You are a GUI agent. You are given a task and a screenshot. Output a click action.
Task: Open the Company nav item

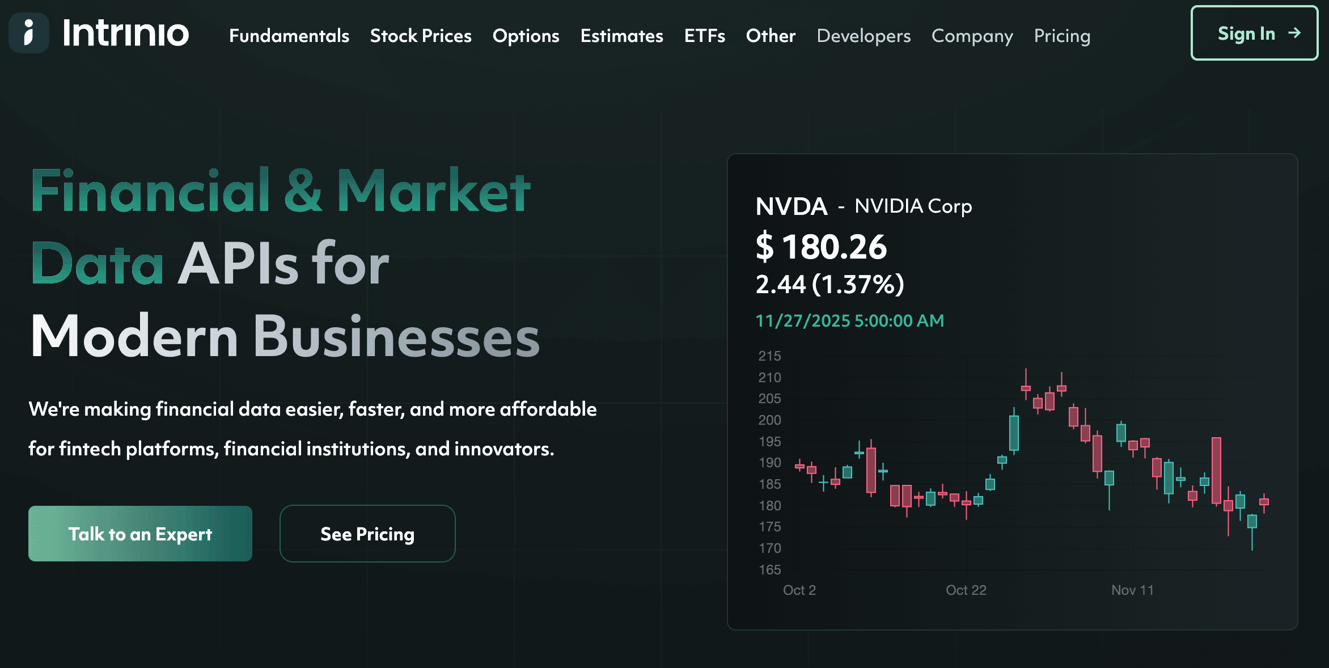click(972, 36)
